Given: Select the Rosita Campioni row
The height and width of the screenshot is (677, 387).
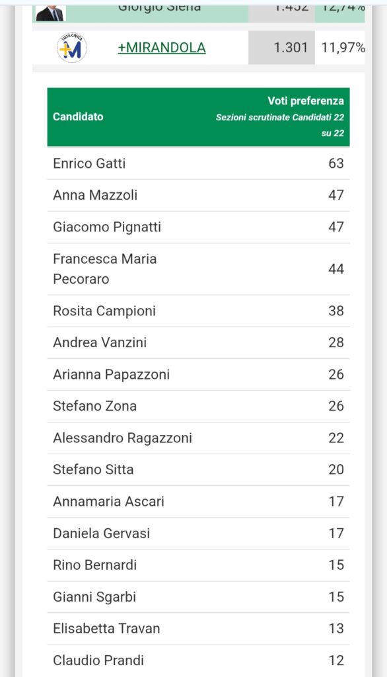Looking at the screenshot, I should click(x=199, y=311).
